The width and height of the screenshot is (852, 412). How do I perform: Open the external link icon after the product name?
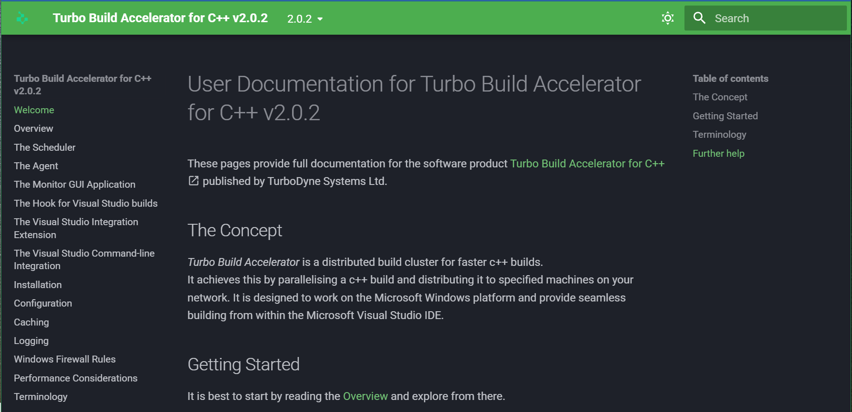193,181
